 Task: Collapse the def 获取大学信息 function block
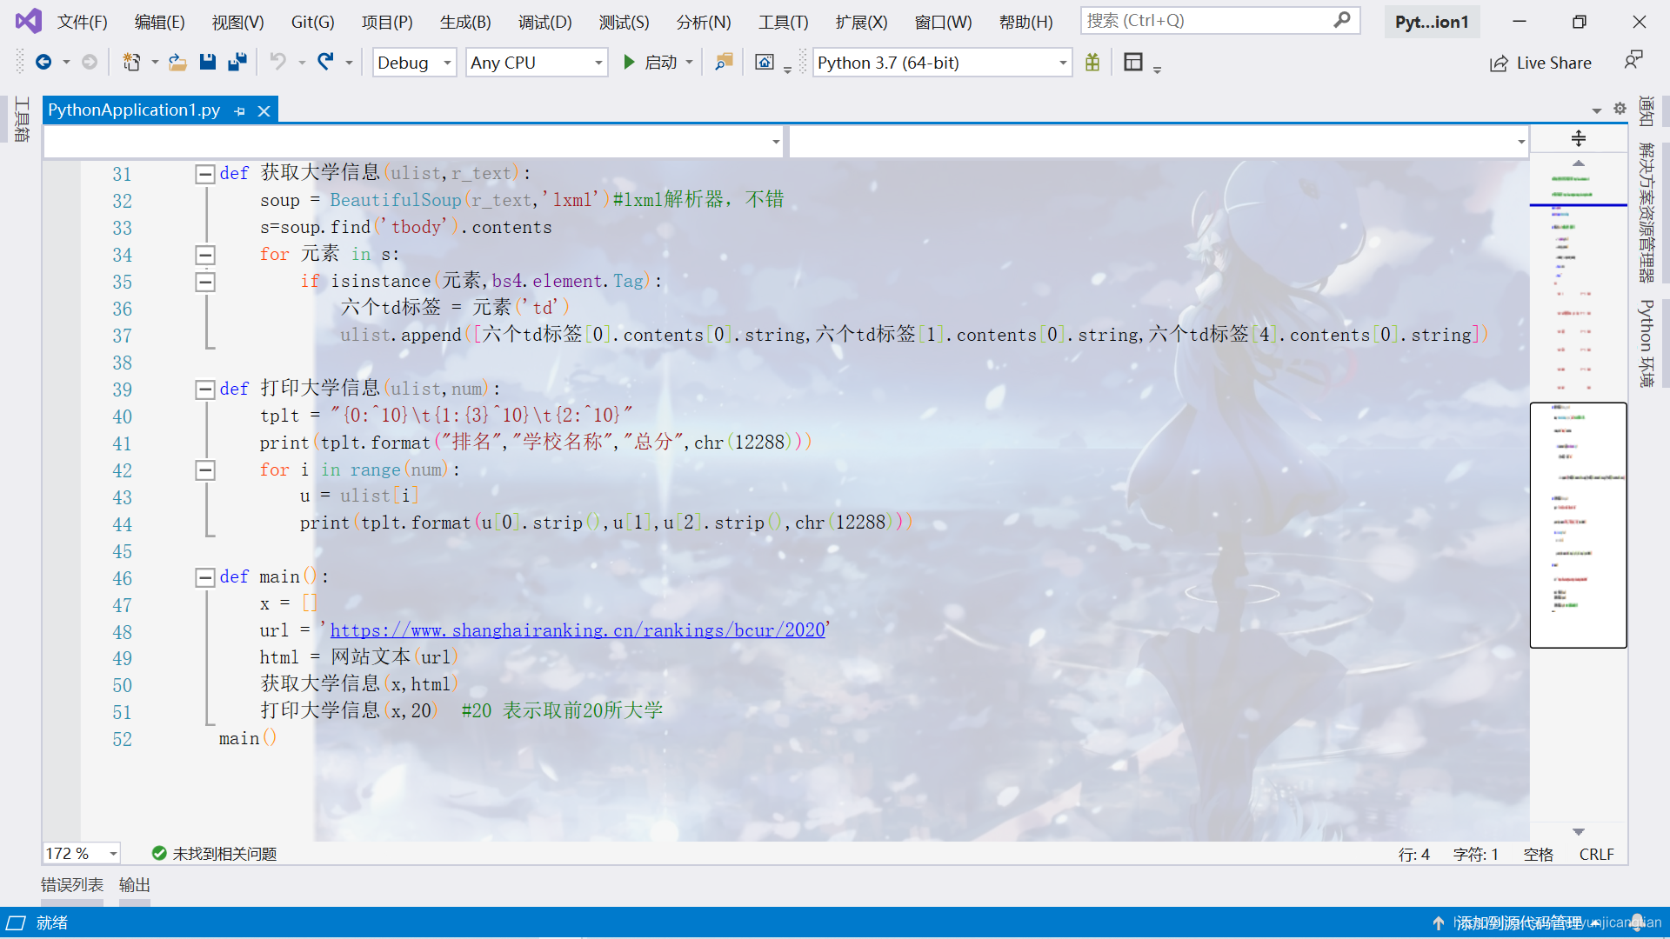(x=204, y=172)
